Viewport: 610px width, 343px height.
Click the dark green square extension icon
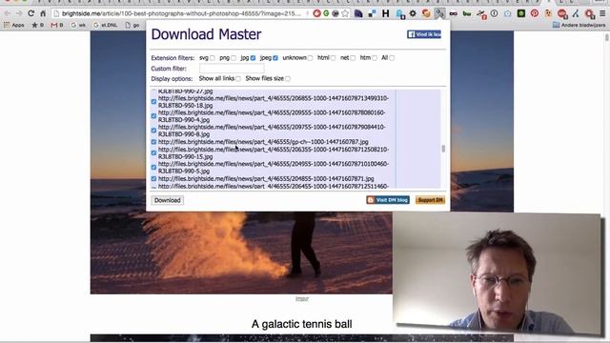521,13
